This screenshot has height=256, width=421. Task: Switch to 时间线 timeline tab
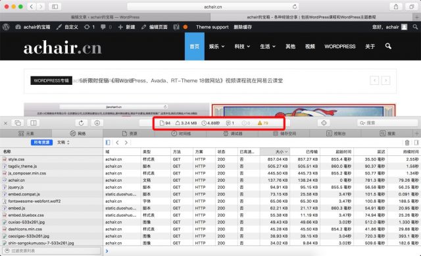point(181,134)
